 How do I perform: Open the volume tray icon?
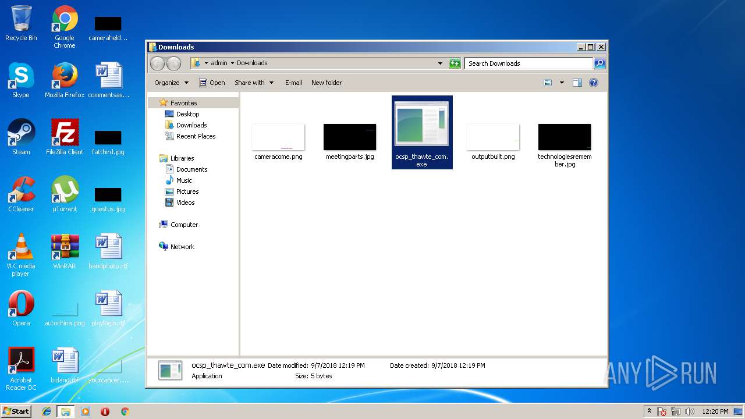[x=690, y=411]
